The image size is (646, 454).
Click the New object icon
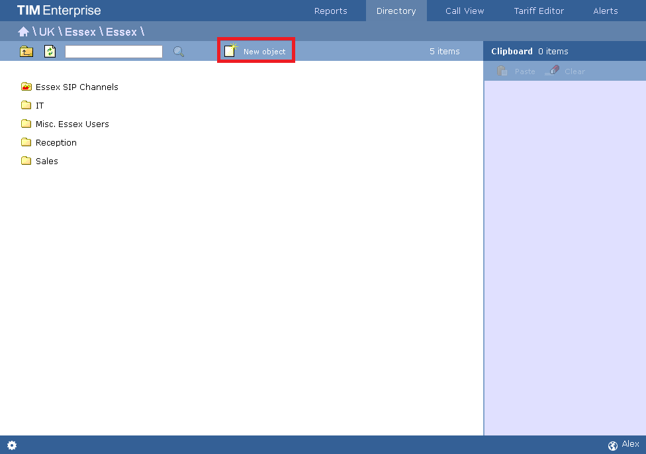(x=230, y=50)
